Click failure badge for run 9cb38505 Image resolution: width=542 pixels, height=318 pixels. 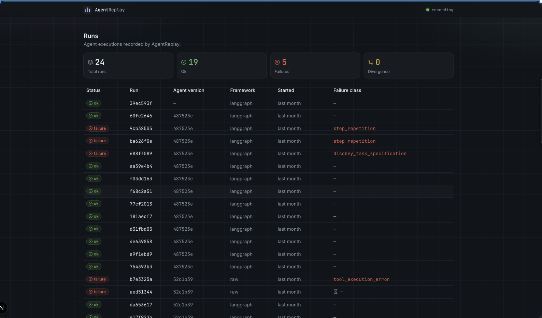(98, 128)
